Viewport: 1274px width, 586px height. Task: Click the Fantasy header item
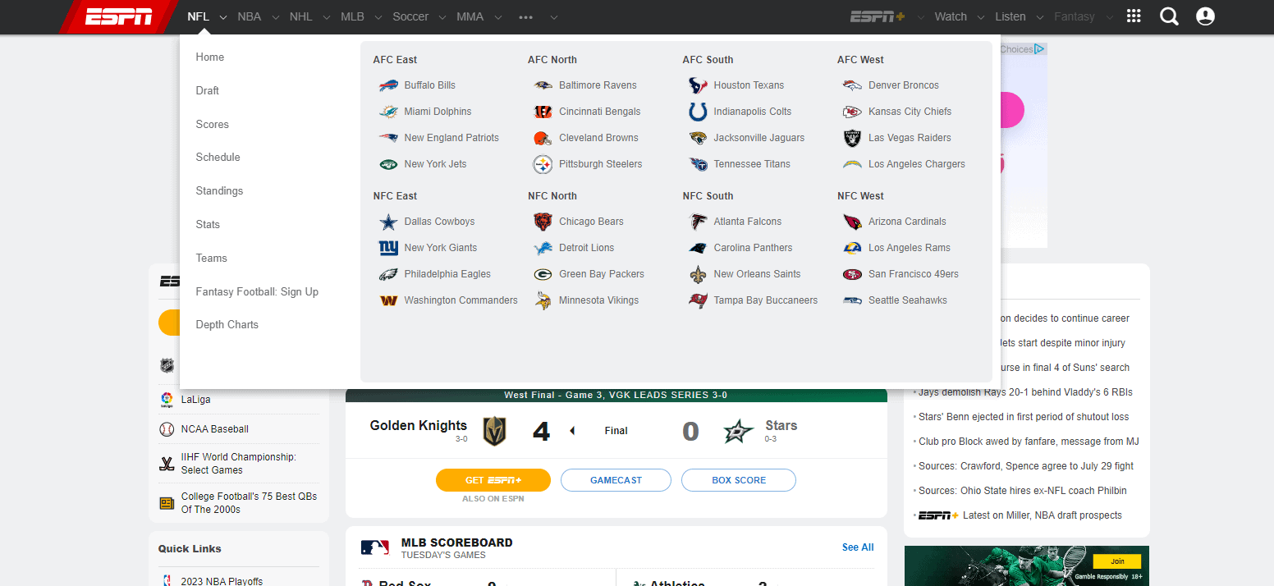click(1075, 16)
